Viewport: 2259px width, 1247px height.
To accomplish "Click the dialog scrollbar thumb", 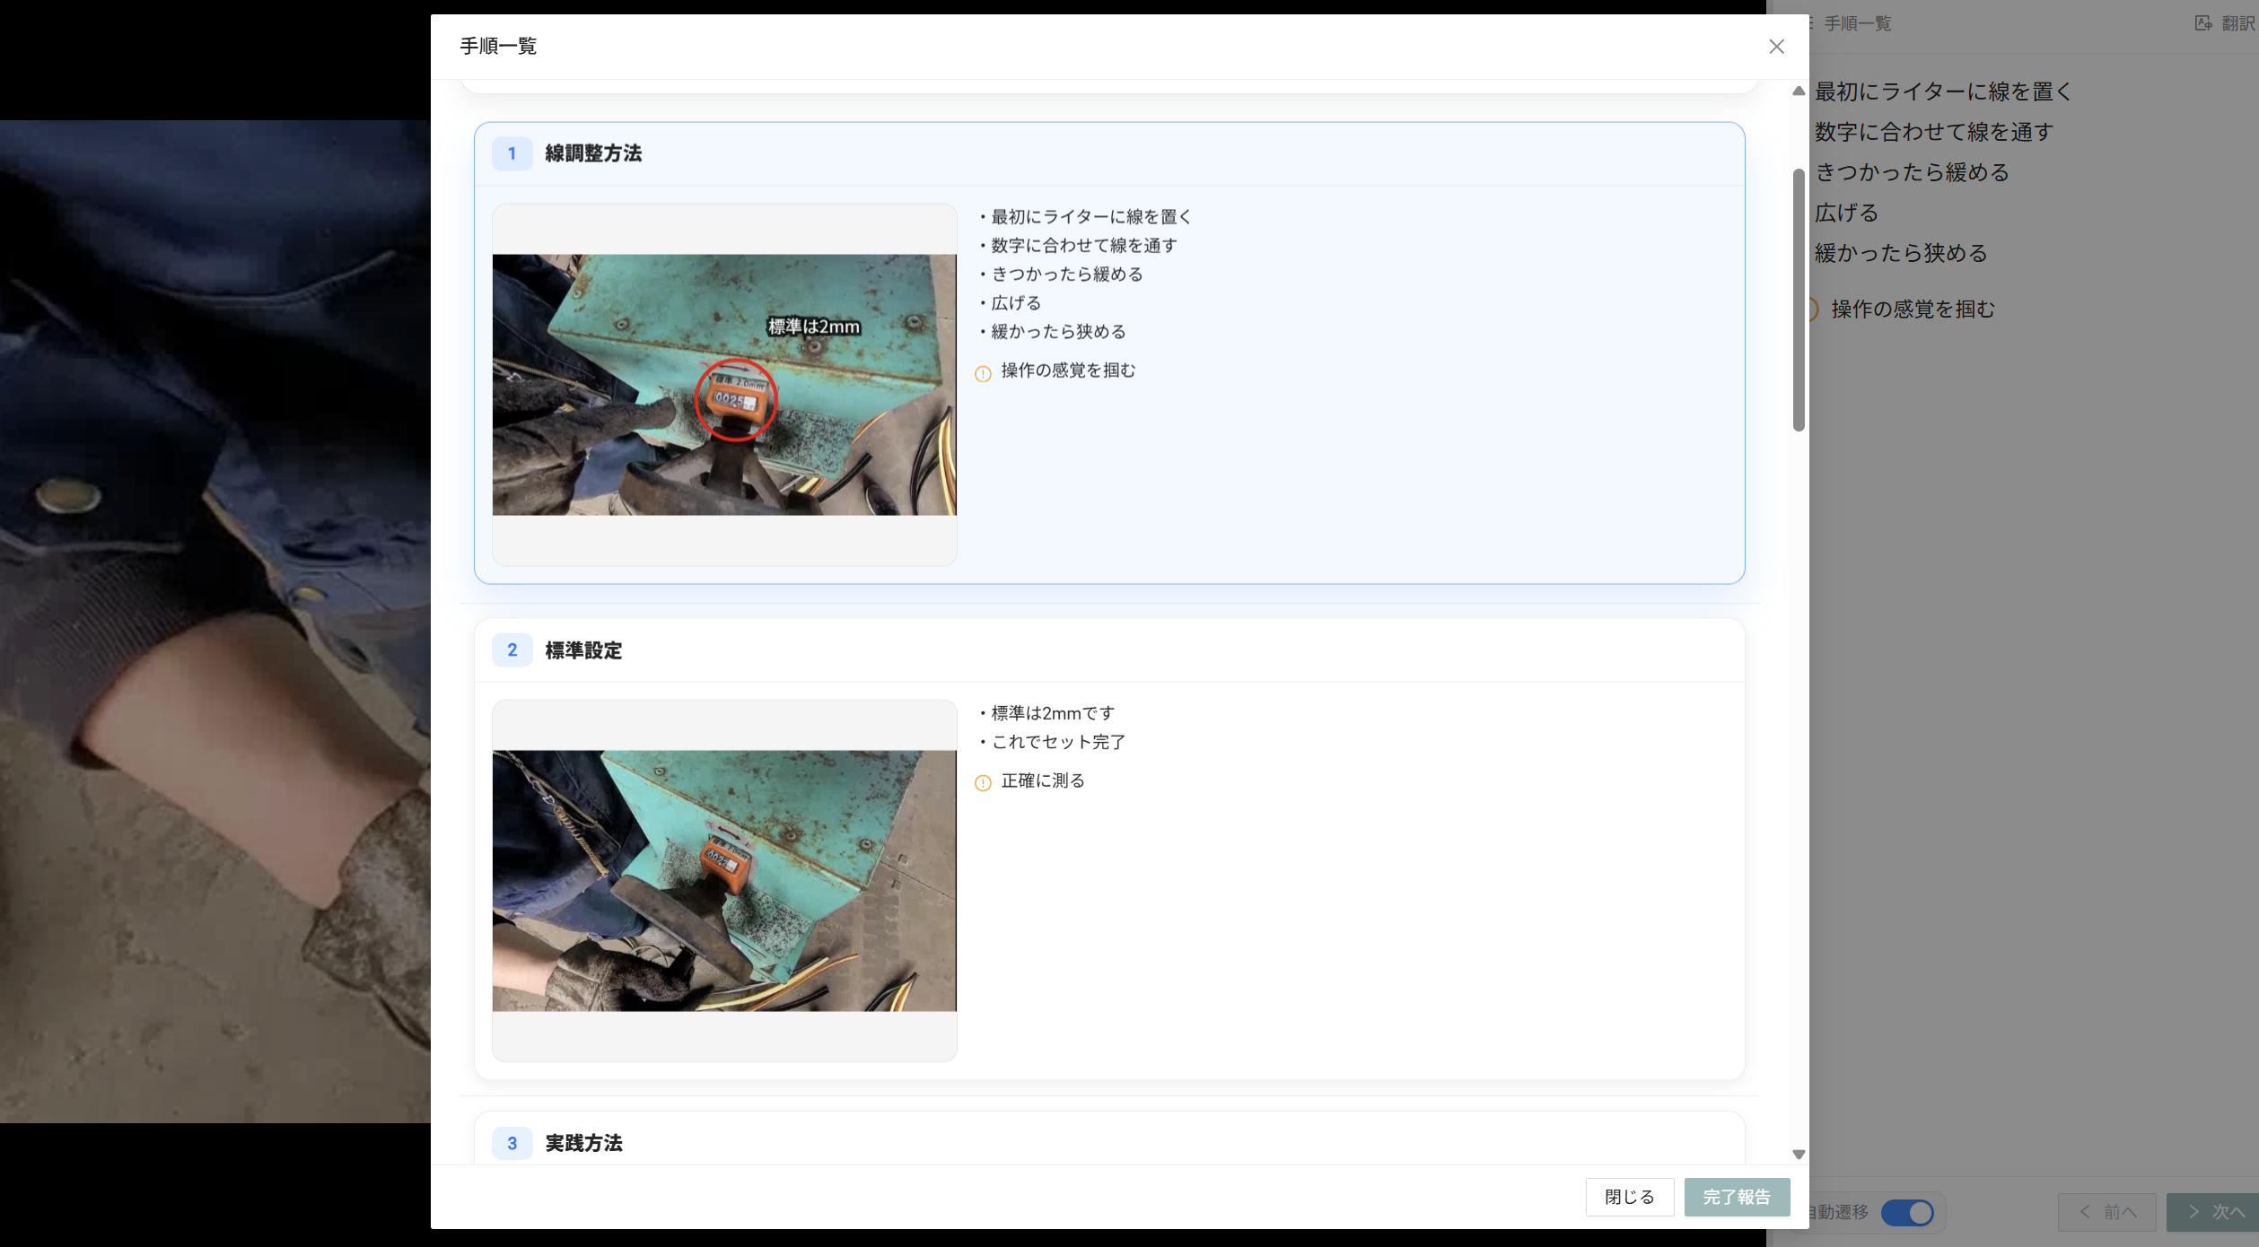I will [x=1799, y=301].
